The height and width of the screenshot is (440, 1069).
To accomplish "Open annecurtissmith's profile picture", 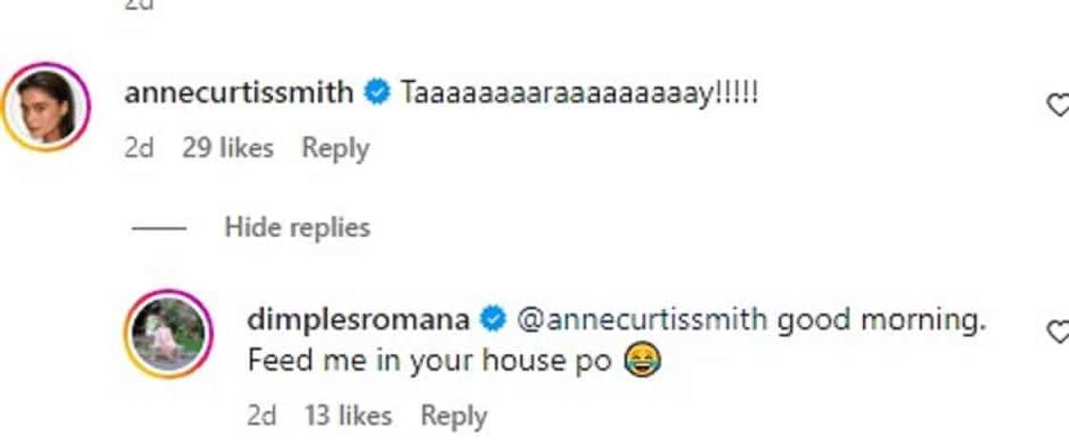I will tap(46, 106).
